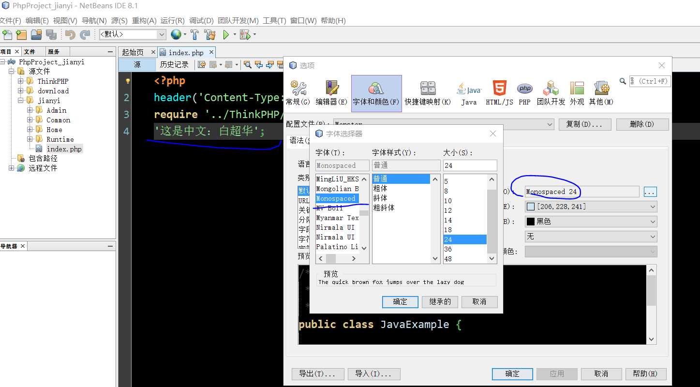Open the dropdown arrow beside the globe icon
This screenshot has width=700, height=387.
(x=185, y=34)
